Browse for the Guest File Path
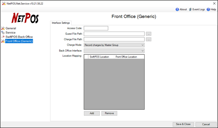 (149, 34)
